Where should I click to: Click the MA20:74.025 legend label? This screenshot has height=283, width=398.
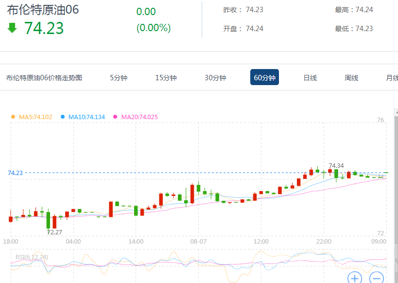pyautogui.click(x=139, y=117)
